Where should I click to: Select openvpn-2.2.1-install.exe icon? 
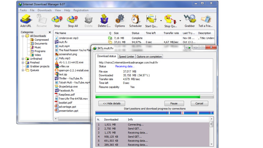point(57,70)
